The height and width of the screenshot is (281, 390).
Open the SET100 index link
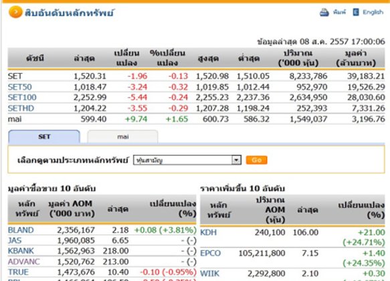tap(22, 98)
